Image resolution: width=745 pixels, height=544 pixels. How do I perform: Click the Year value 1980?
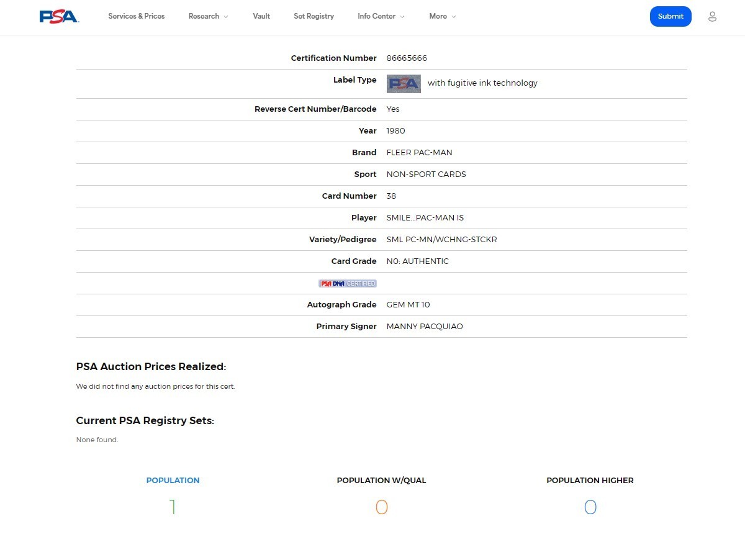tap(395, 131)
